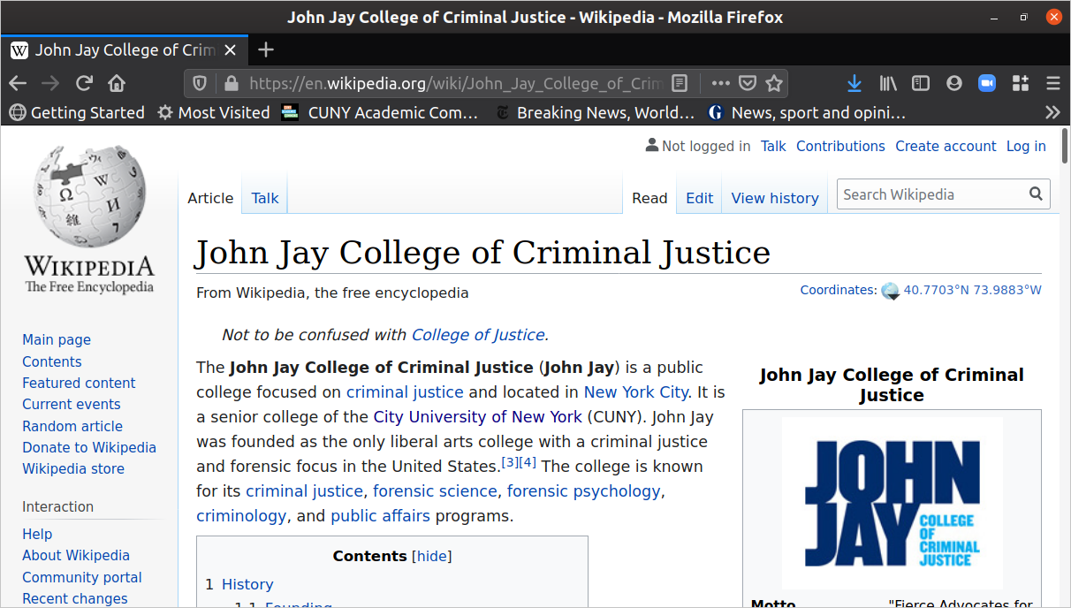Open the Firefox hamburger menu
1071x608 pixels.
click(x=1052, y=83)
